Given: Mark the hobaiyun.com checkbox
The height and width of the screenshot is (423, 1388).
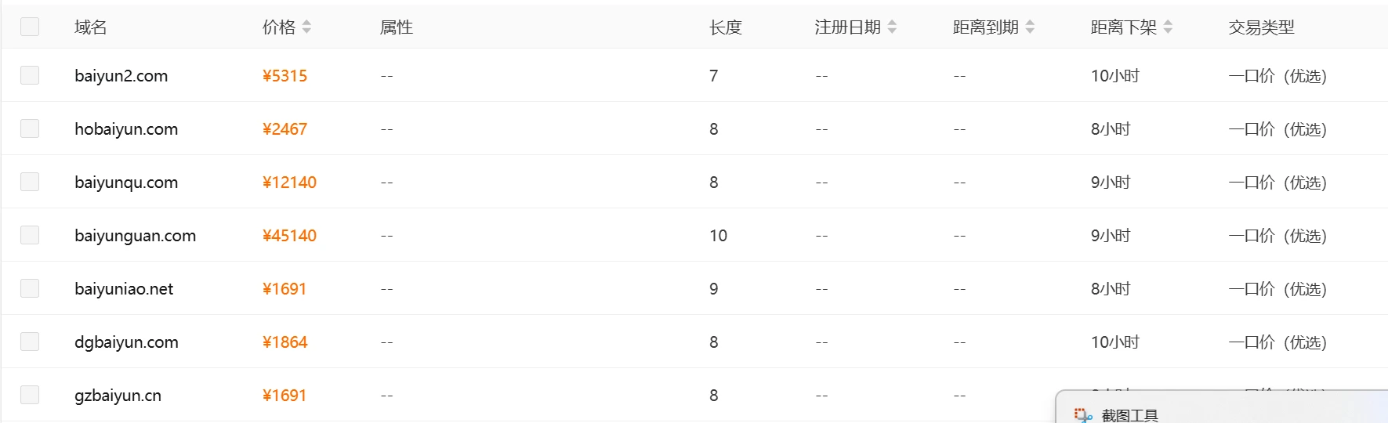Looking at the screenshot, I should point(30,129).
